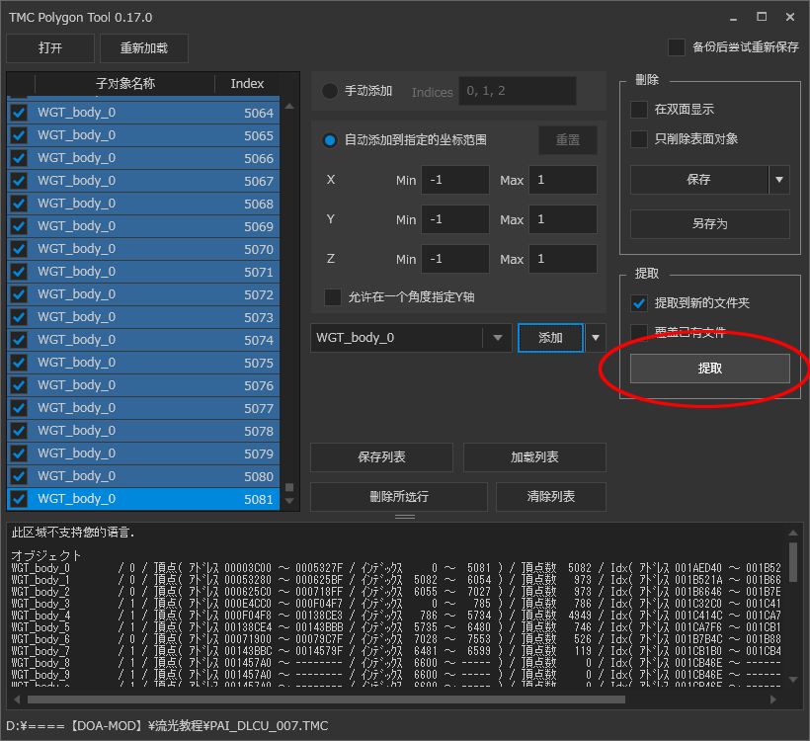This screenshot has width=810, height=741.
Task: Click the 添加 (Add) button
Action: point(550,338)
